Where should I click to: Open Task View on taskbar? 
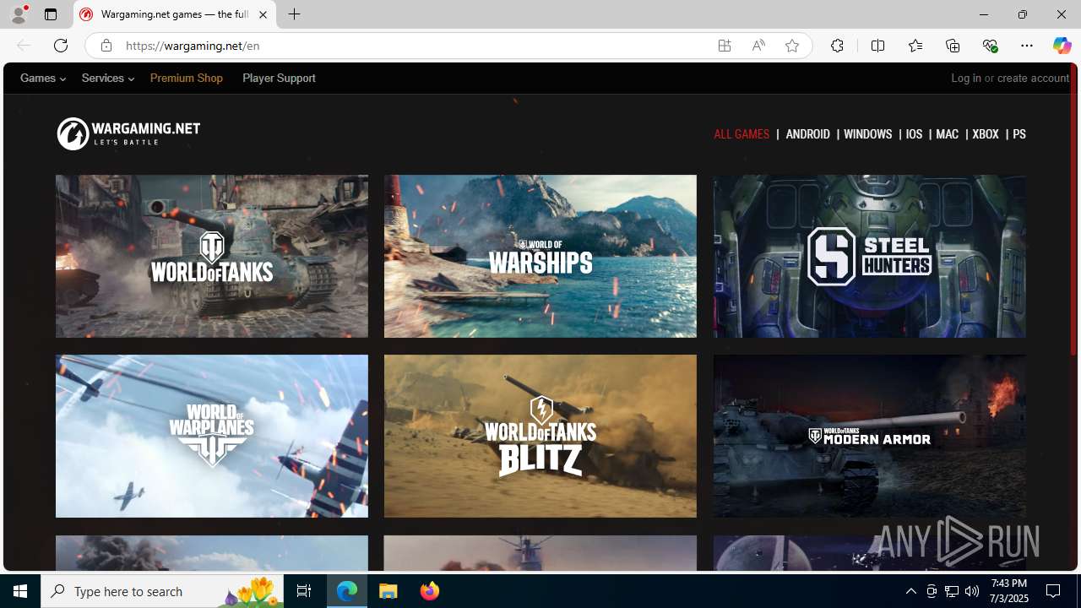point(303,591)
